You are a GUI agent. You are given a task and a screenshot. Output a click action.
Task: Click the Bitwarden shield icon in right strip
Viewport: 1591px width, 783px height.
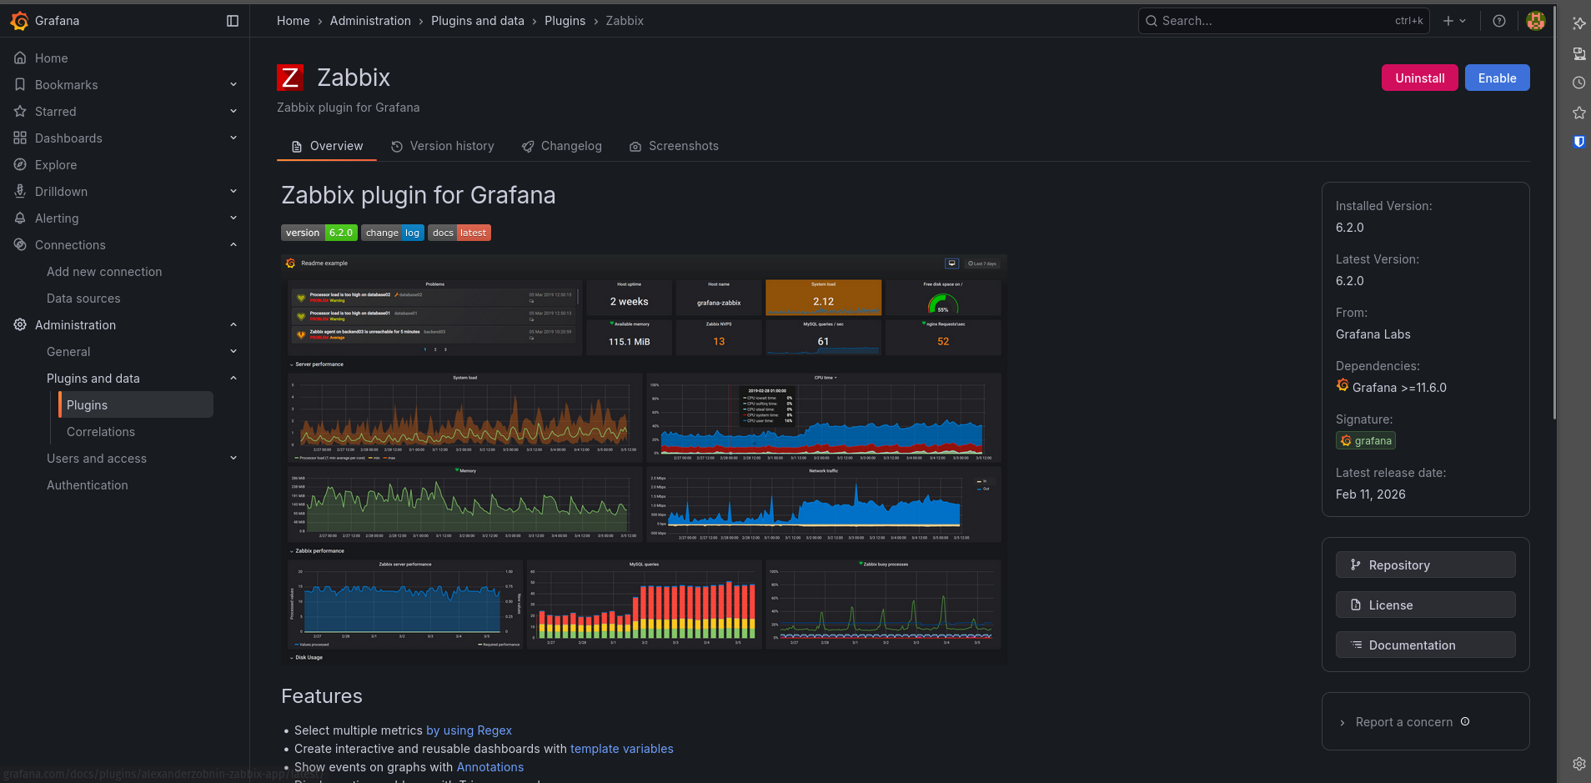1578,142
